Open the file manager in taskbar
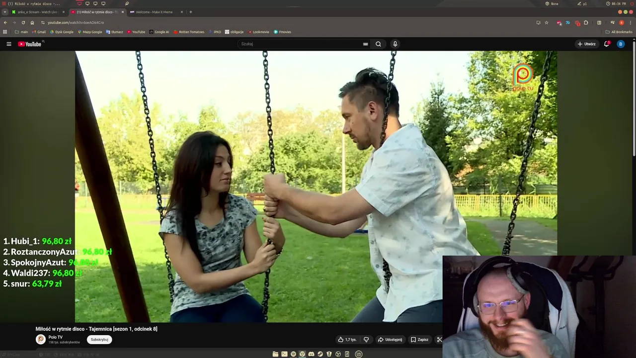Image resolution: width=636 pixels, height=358 pixels. (x=275, y=354)
